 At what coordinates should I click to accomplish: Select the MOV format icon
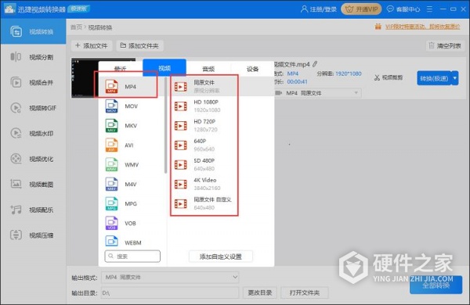pos(111,106)
